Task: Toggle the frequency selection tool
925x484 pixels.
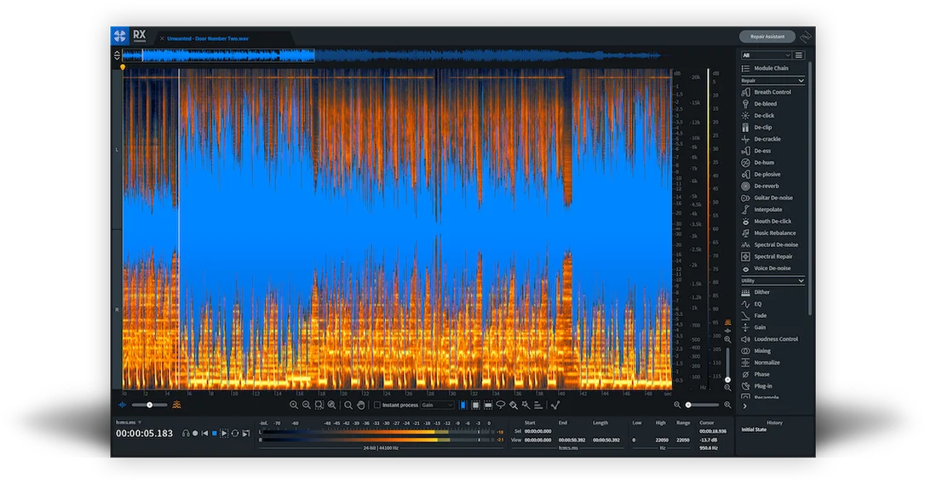Action: coord(488,405)
